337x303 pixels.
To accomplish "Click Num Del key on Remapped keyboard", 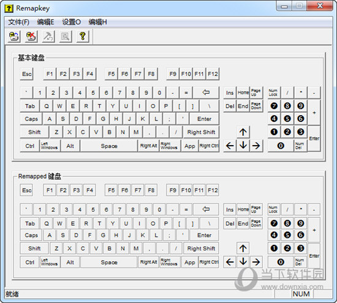I will click(301, 262).
